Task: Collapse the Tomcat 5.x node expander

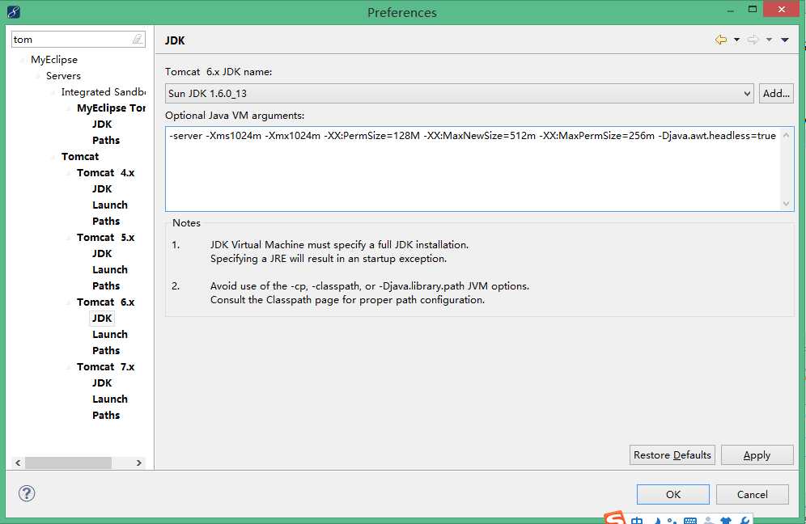Action: pyautogui.click(x=70, y=238)
